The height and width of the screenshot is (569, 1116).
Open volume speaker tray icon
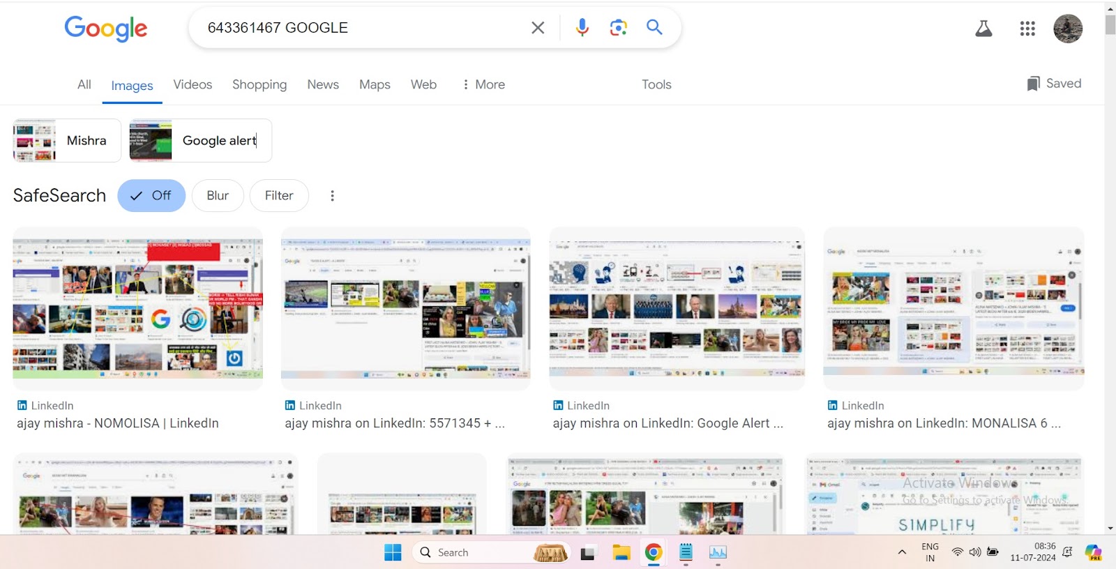pos(975,552)
